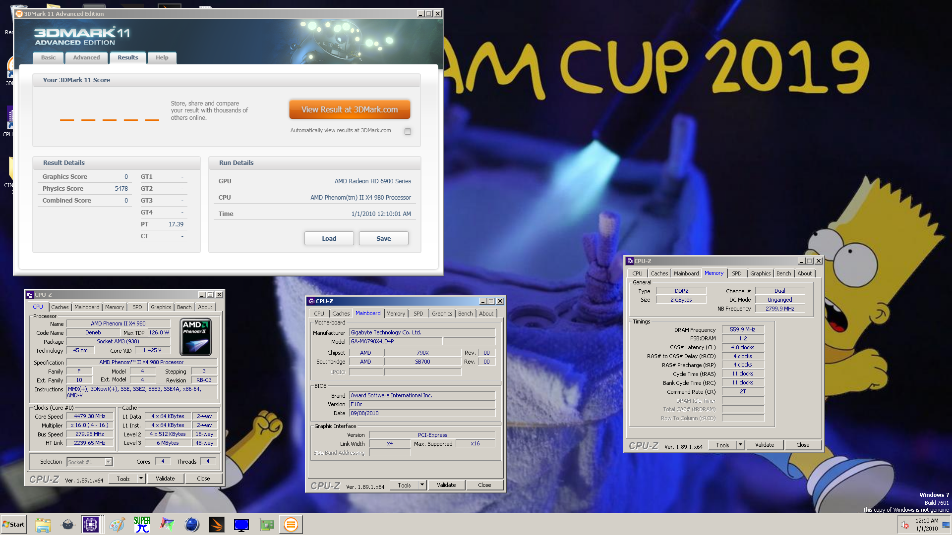
Task: Open the Start menu
Action: [x=13, y=525]
